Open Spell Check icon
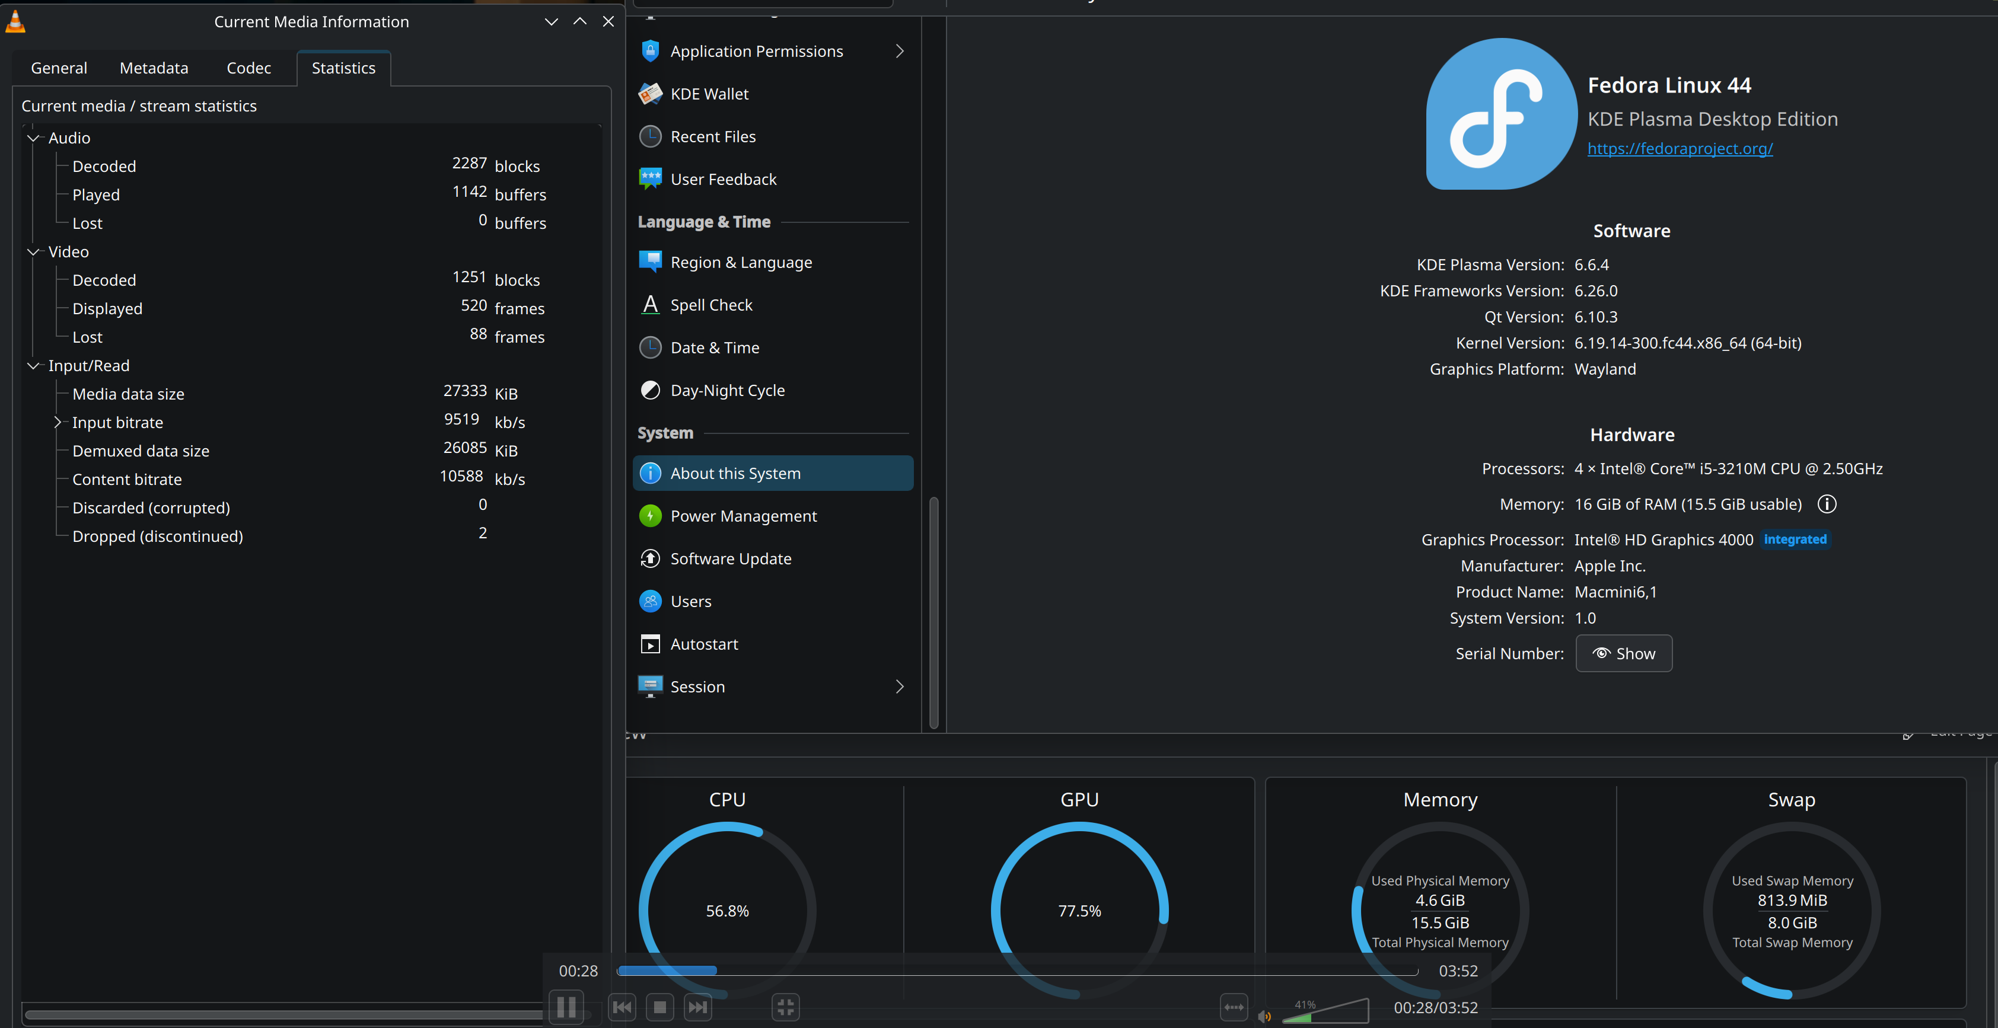Screen dimensions: 1998x1028 (650, 305)
